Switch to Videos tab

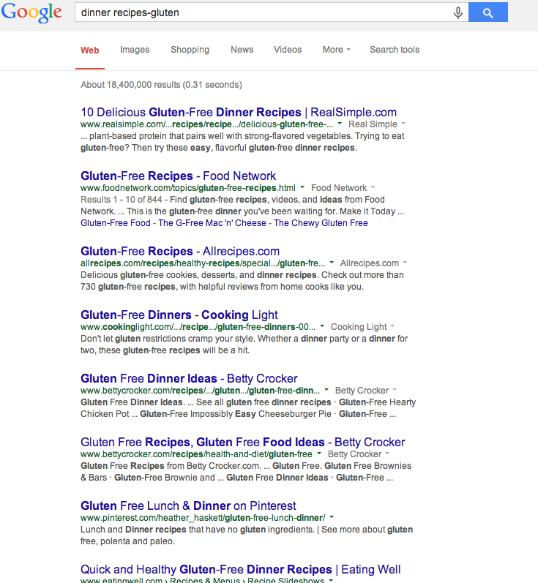coord(288,50)
